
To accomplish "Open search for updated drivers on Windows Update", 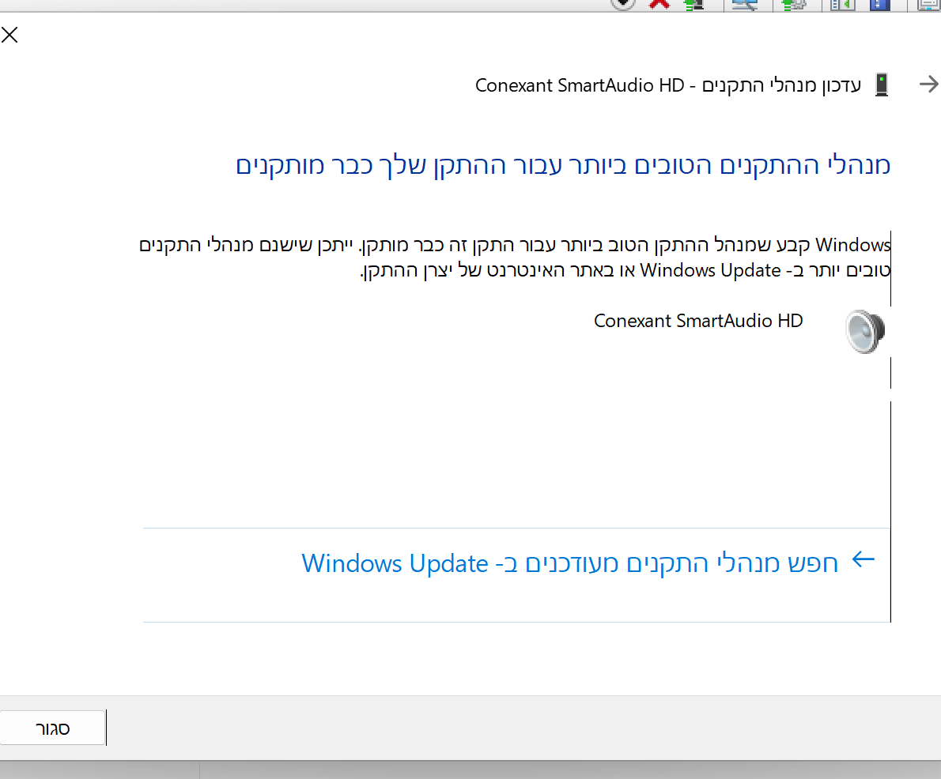I will point(516,575).
